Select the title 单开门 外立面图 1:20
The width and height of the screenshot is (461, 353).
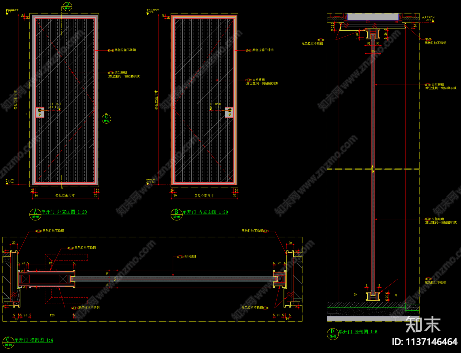click(x=64, y=212)
